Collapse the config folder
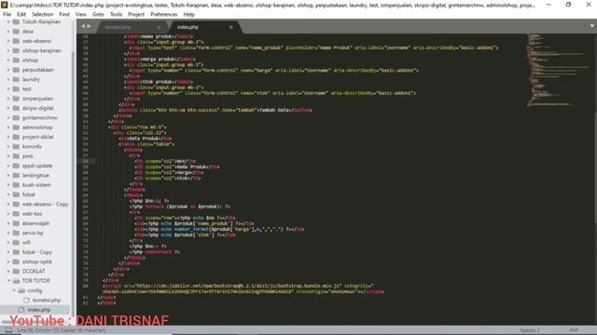The height and width of the screenshot is (335, 597). pos(14,290)
